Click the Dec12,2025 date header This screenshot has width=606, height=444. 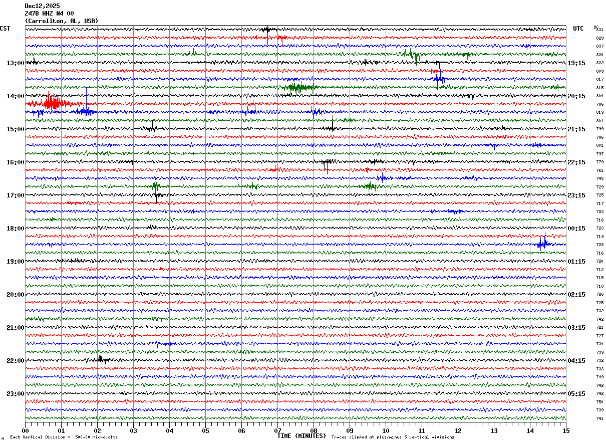42,6
